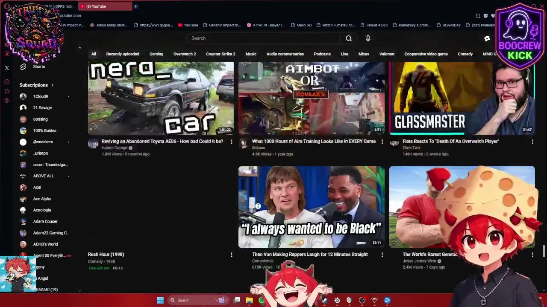Screen dimensions: 547x307
Task: Click in the YouTube search field
Action: click(x=263, y=38)
